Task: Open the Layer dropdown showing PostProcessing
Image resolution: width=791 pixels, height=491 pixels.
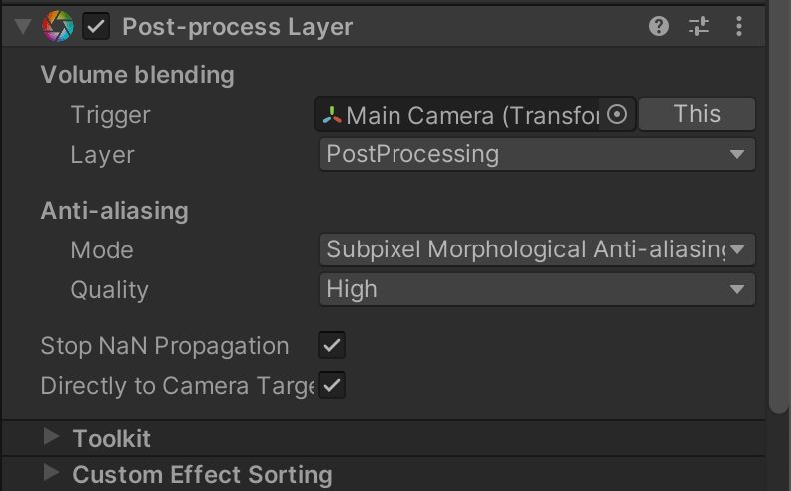Action: [539, 154]
